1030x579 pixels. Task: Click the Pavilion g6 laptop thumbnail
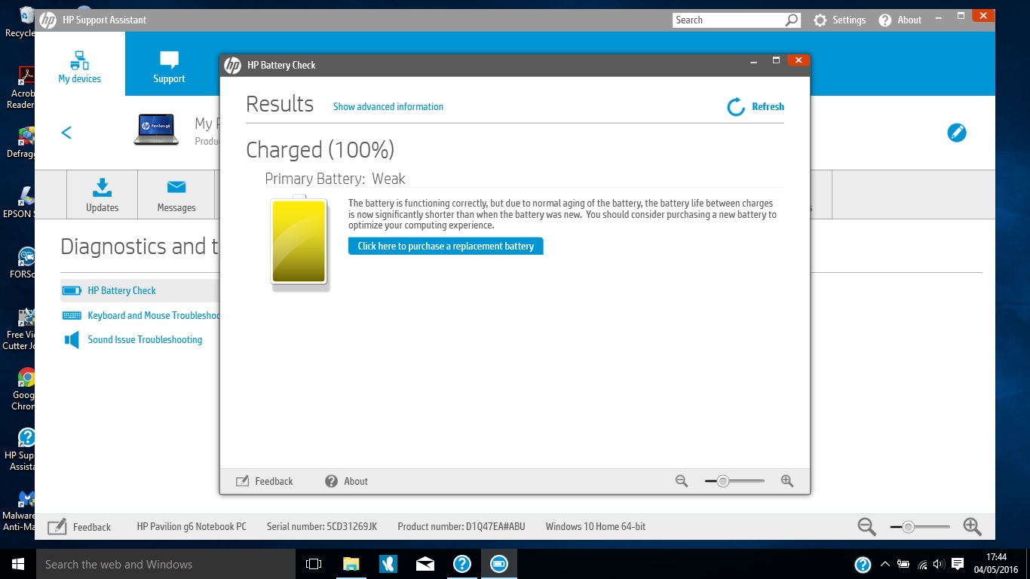click(x=156, y=130)
